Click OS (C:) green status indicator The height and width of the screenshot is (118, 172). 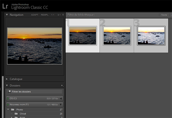[x=8, y=98]
